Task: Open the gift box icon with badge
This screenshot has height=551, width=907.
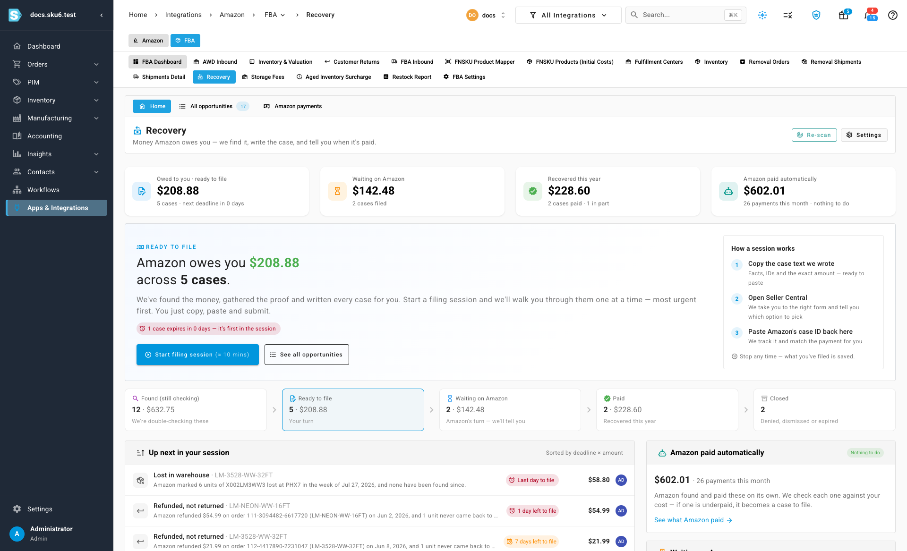Action: click(844, 15)
